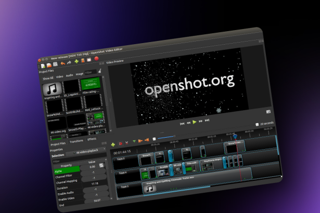Click the red Export Video button

(97, 59)
